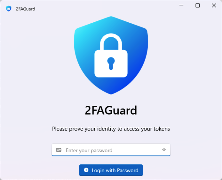
Task: Click the prove your identity message text
Action: click(x=111, y=129)
